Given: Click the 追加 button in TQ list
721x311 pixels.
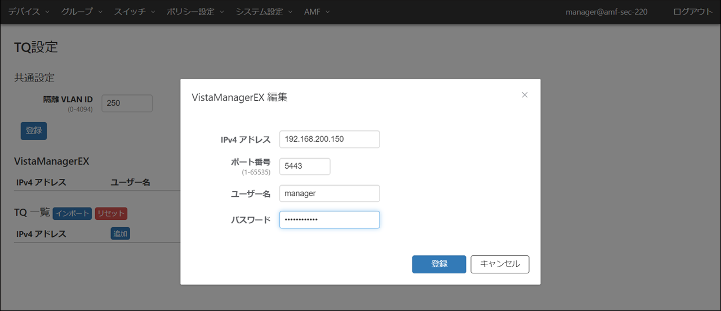Looking at the screenshot, I should click(121, 233).
